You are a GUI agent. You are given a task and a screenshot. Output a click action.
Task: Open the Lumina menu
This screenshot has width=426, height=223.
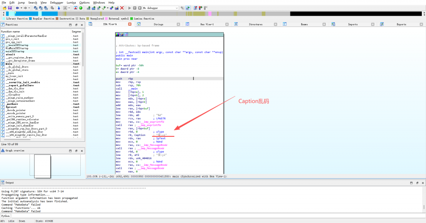[x=71, y=2]
